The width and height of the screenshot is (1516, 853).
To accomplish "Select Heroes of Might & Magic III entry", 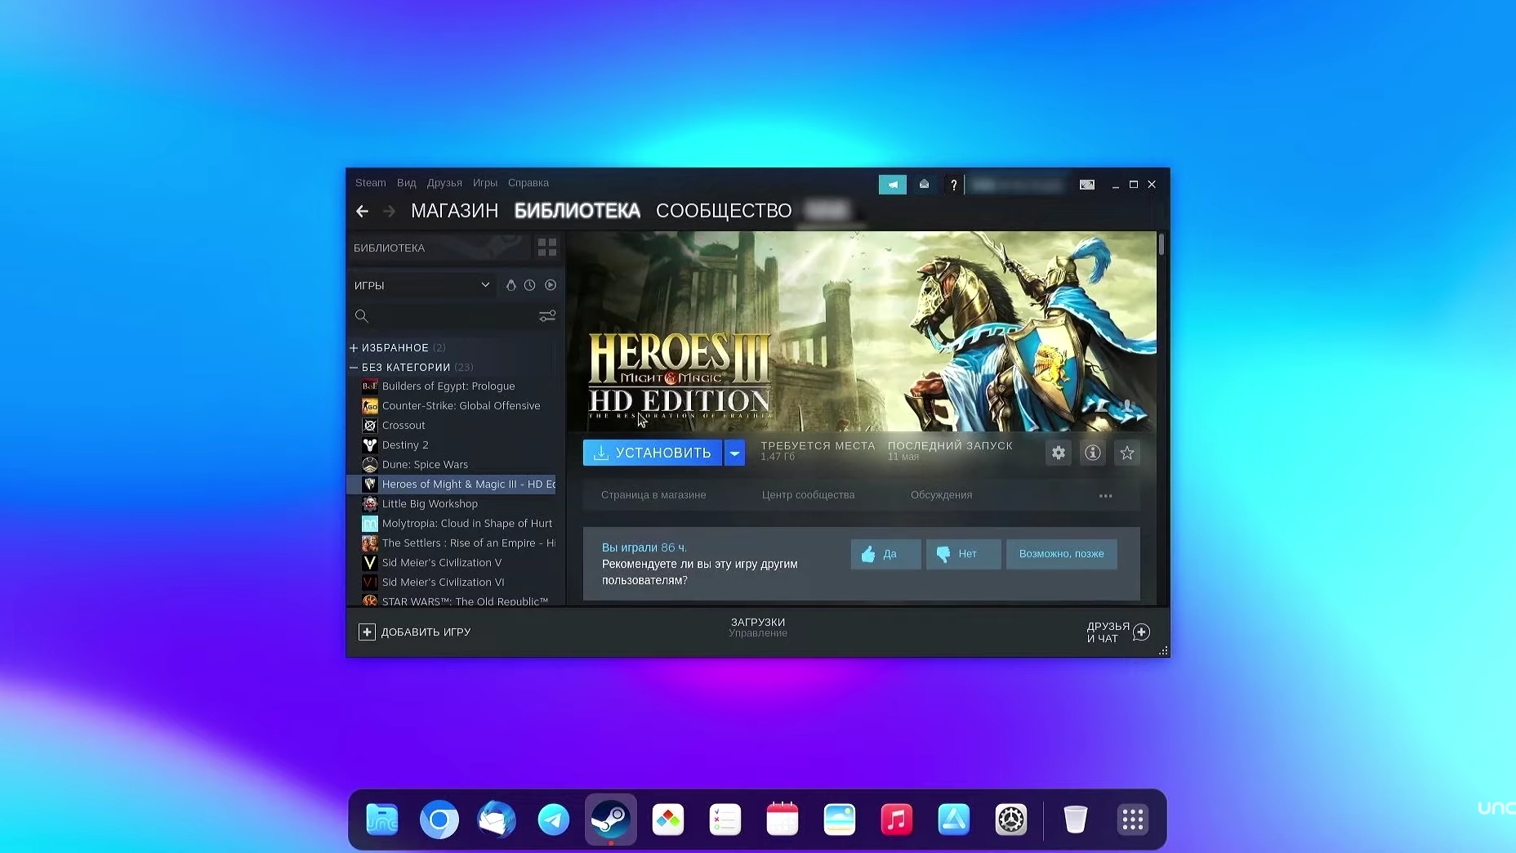I will tap(452, 485).
